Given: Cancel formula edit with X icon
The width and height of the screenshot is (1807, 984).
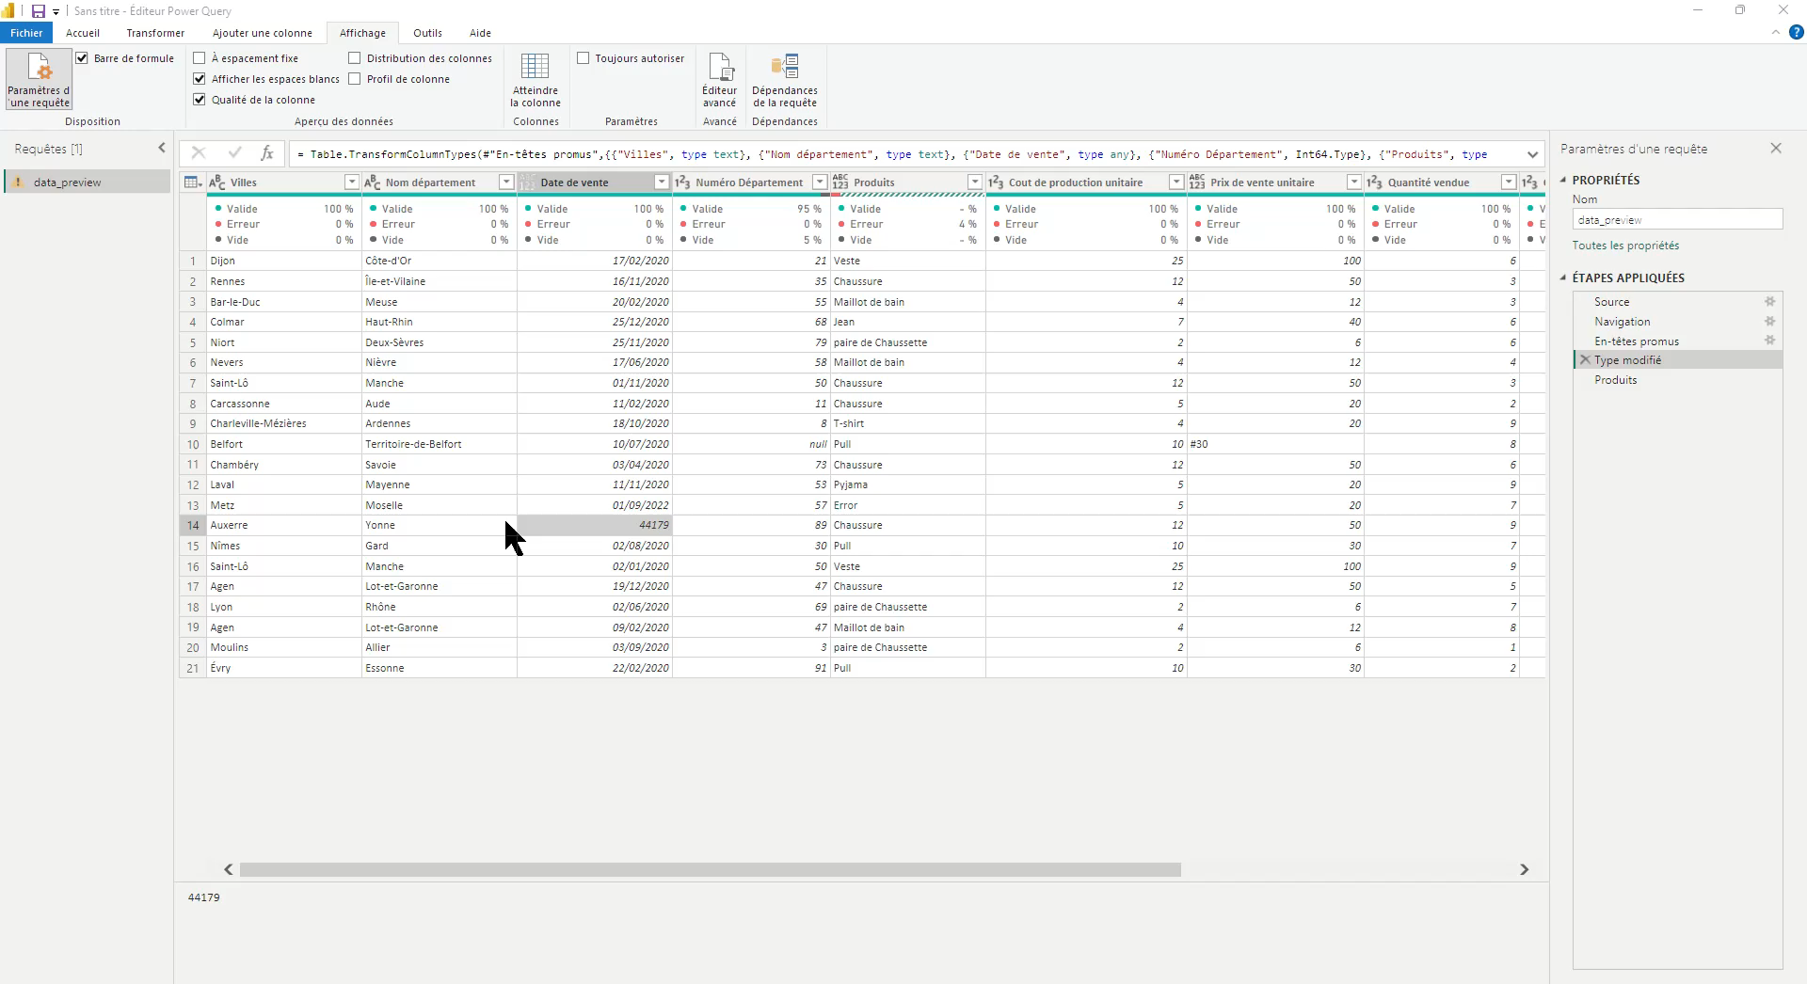Looking at the screenshot, I should [x=198, y=153].
